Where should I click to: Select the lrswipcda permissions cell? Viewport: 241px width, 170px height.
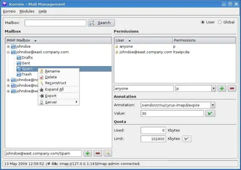coord(181,52)
